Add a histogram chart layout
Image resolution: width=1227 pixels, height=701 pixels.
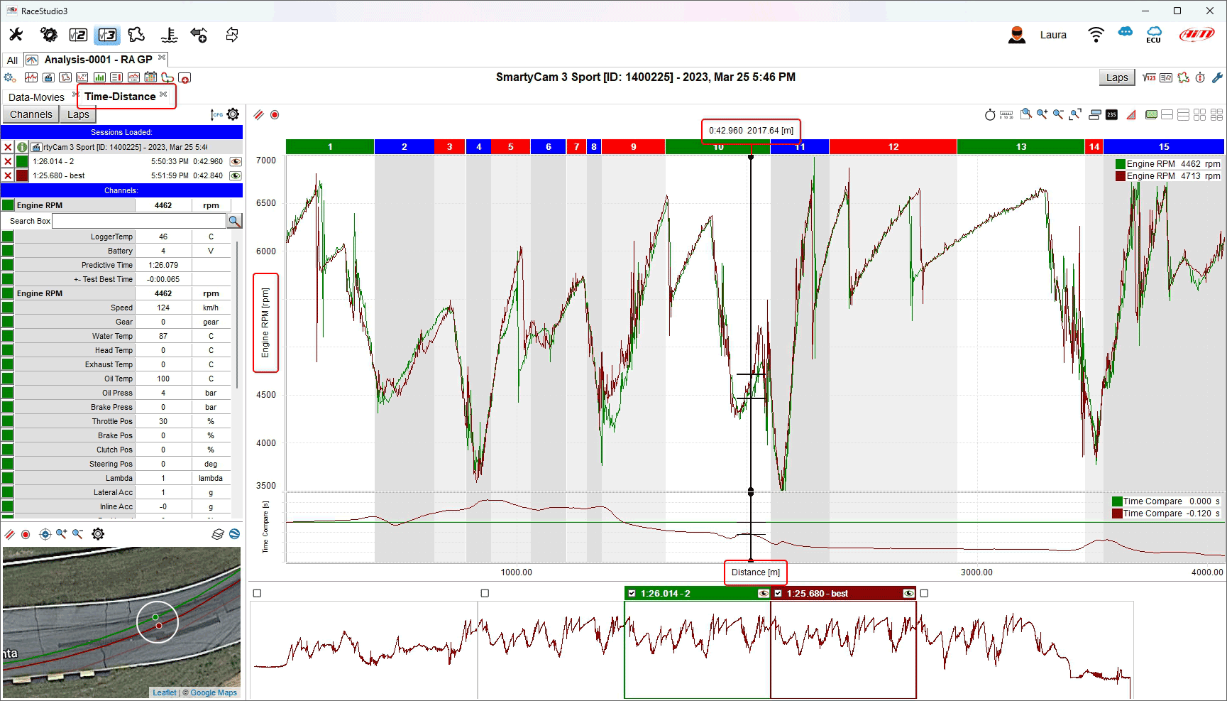[x=99, y=77]
